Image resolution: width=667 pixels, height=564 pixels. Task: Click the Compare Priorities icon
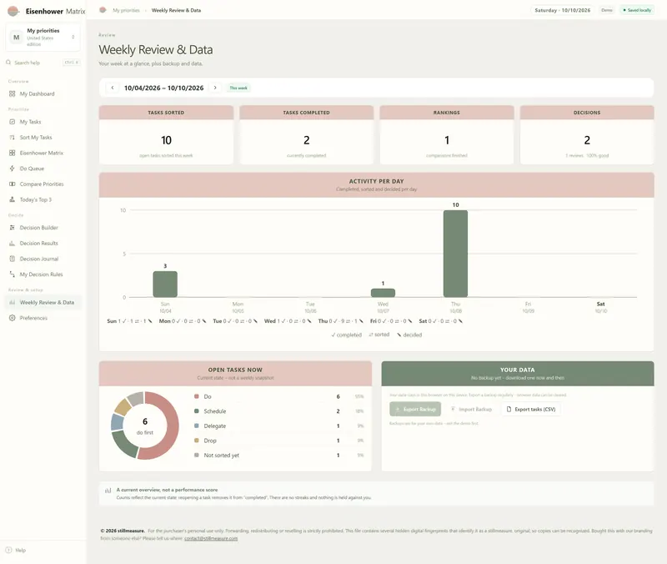point(12,184)
